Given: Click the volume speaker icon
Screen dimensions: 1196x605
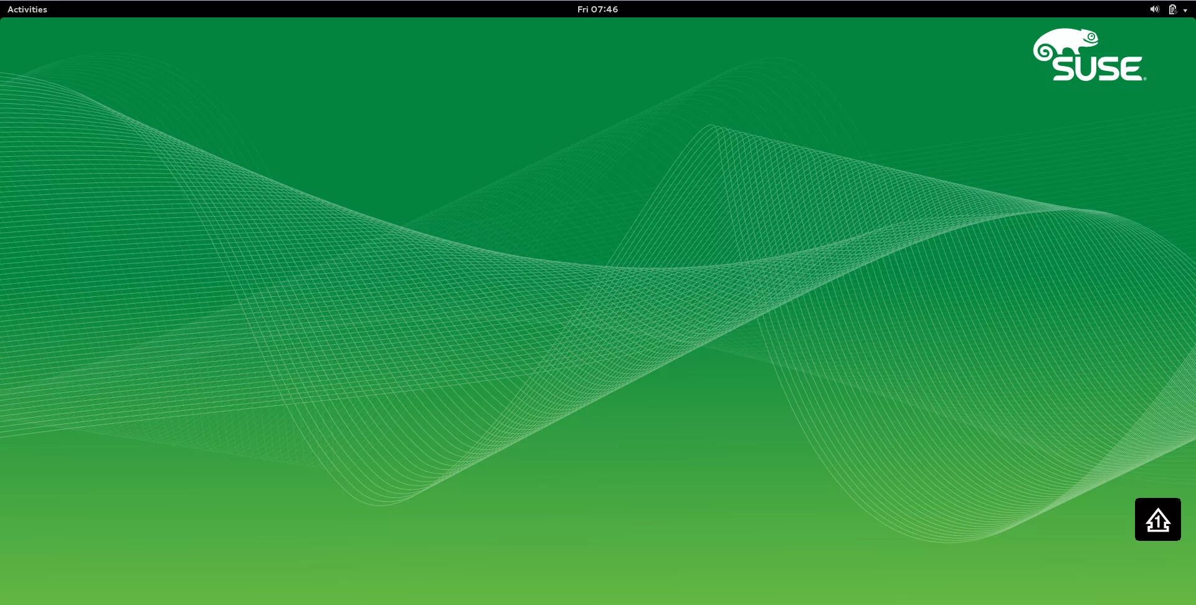Looking at the screenshot, I should pos(1154,9).
